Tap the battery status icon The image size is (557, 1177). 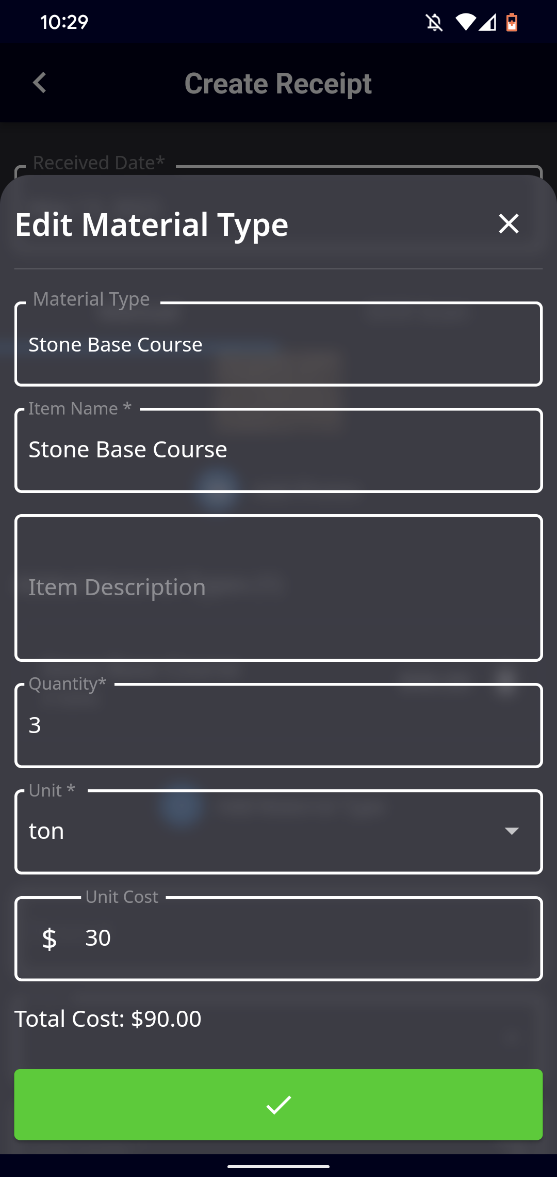[512, 22]
